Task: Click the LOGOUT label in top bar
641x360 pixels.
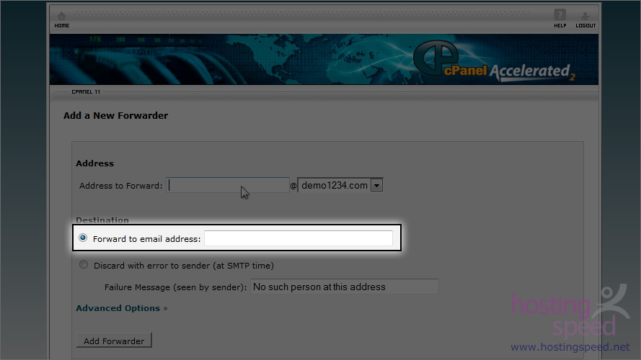Action: (x=585, y=26)
